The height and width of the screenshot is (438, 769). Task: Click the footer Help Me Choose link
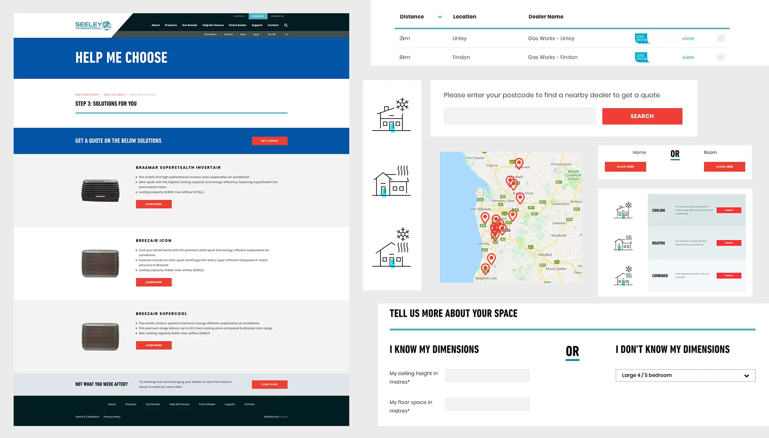[179, 404]
